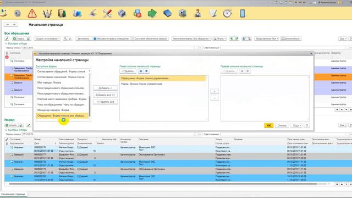Screen dimensions: 352x198
Task: Click the << Удалить все button
Action: tap(105, 102)
